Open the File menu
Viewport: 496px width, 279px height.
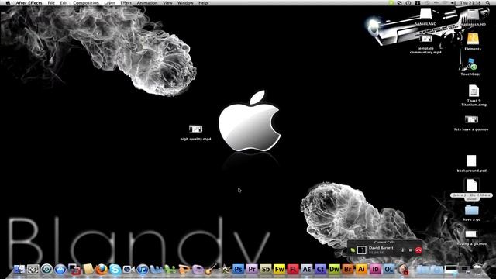[x=51, y=3]
